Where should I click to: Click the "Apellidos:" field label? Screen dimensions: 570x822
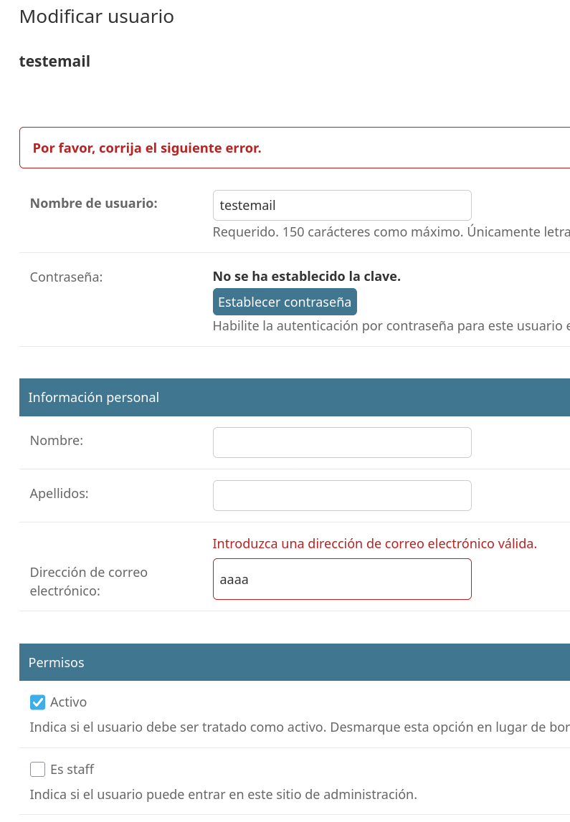click(59, 494)
